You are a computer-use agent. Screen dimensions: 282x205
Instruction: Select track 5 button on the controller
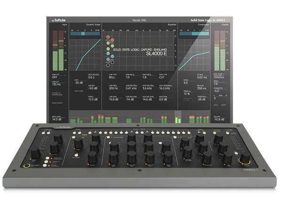111,133
